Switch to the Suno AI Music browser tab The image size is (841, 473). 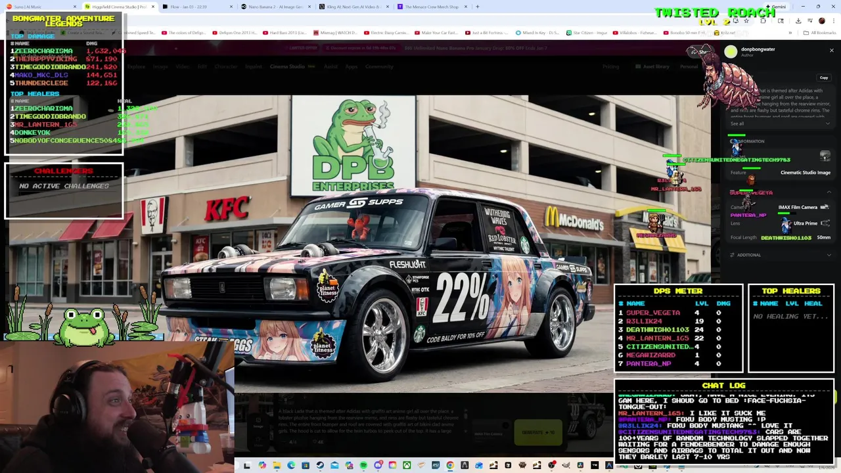(41, 7)
